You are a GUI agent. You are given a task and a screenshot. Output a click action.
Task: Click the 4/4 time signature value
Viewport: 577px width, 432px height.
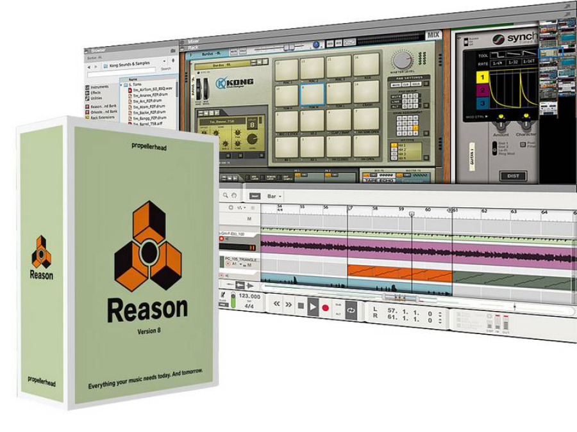(249, 306)
